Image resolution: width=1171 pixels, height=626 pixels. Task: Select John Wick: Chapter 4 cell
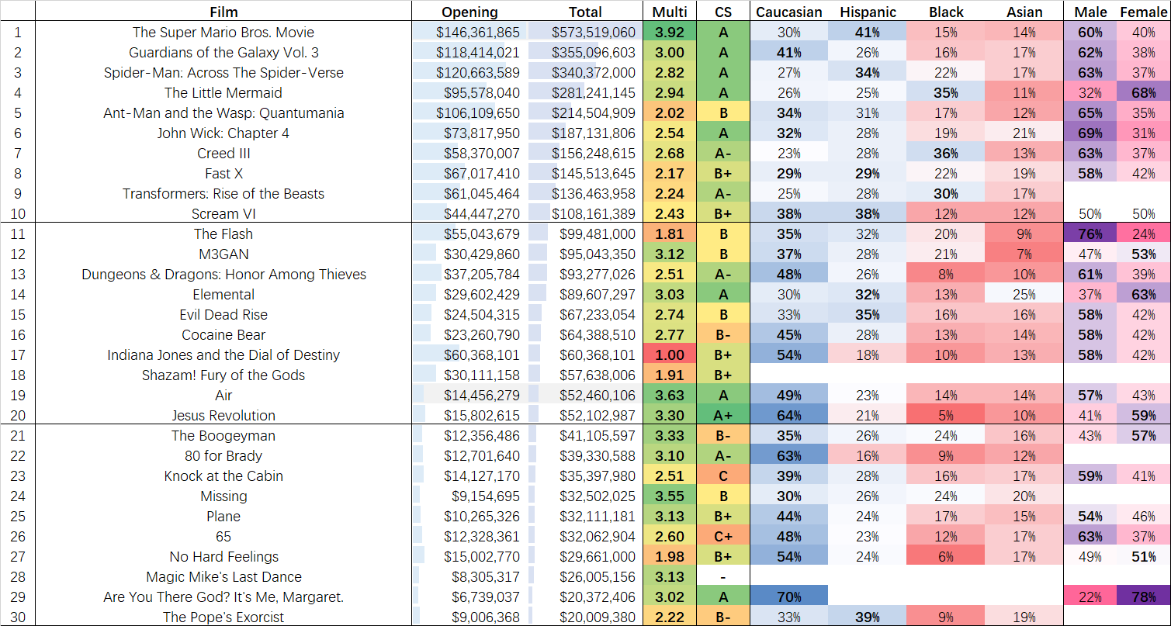[x=223, y=133]
